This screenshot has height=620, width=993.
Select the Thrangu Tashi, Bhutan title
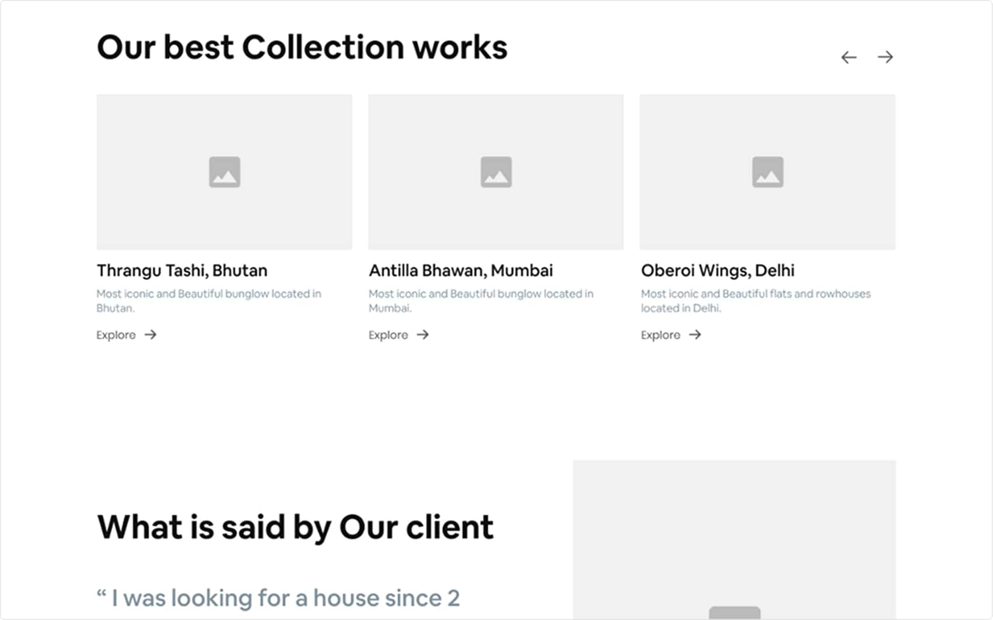coord(182,270)
